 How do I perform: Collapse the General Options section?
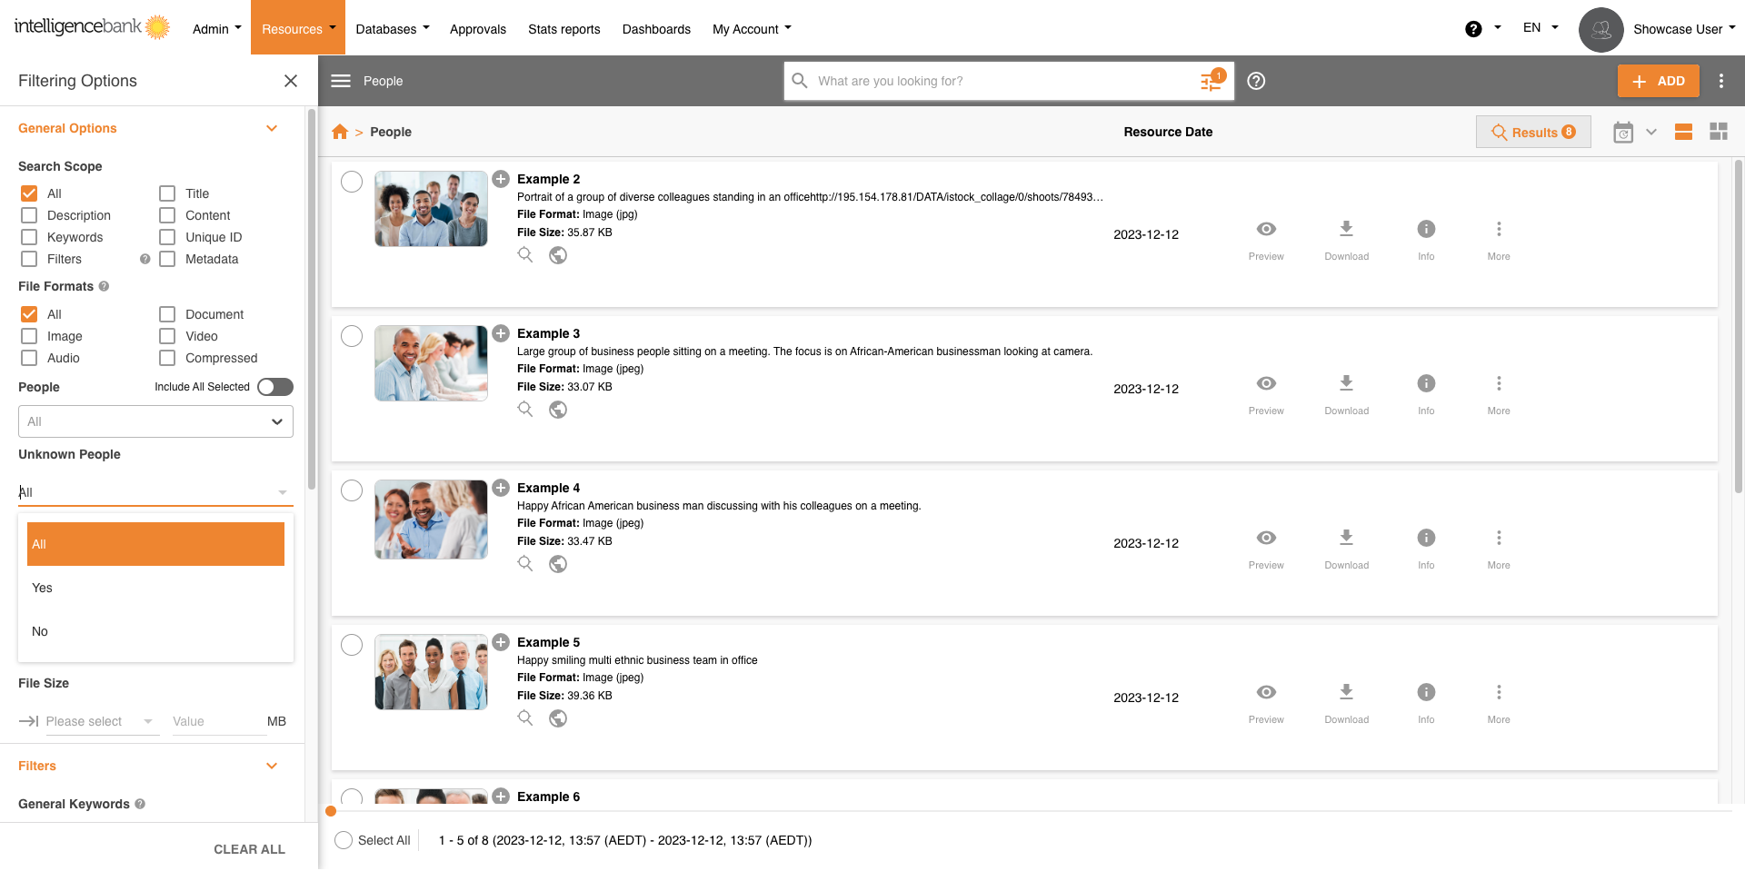[x=271, y=128]
